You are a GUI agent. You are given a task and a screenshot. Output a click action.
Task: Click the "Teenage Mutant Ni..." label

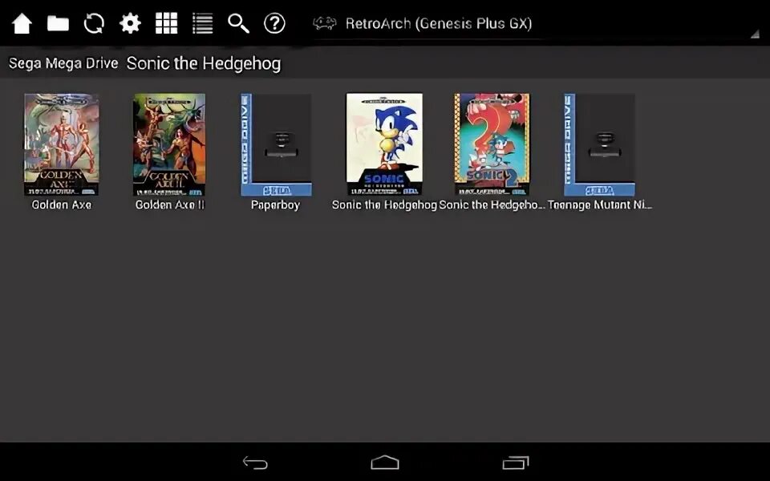[600, 204]
